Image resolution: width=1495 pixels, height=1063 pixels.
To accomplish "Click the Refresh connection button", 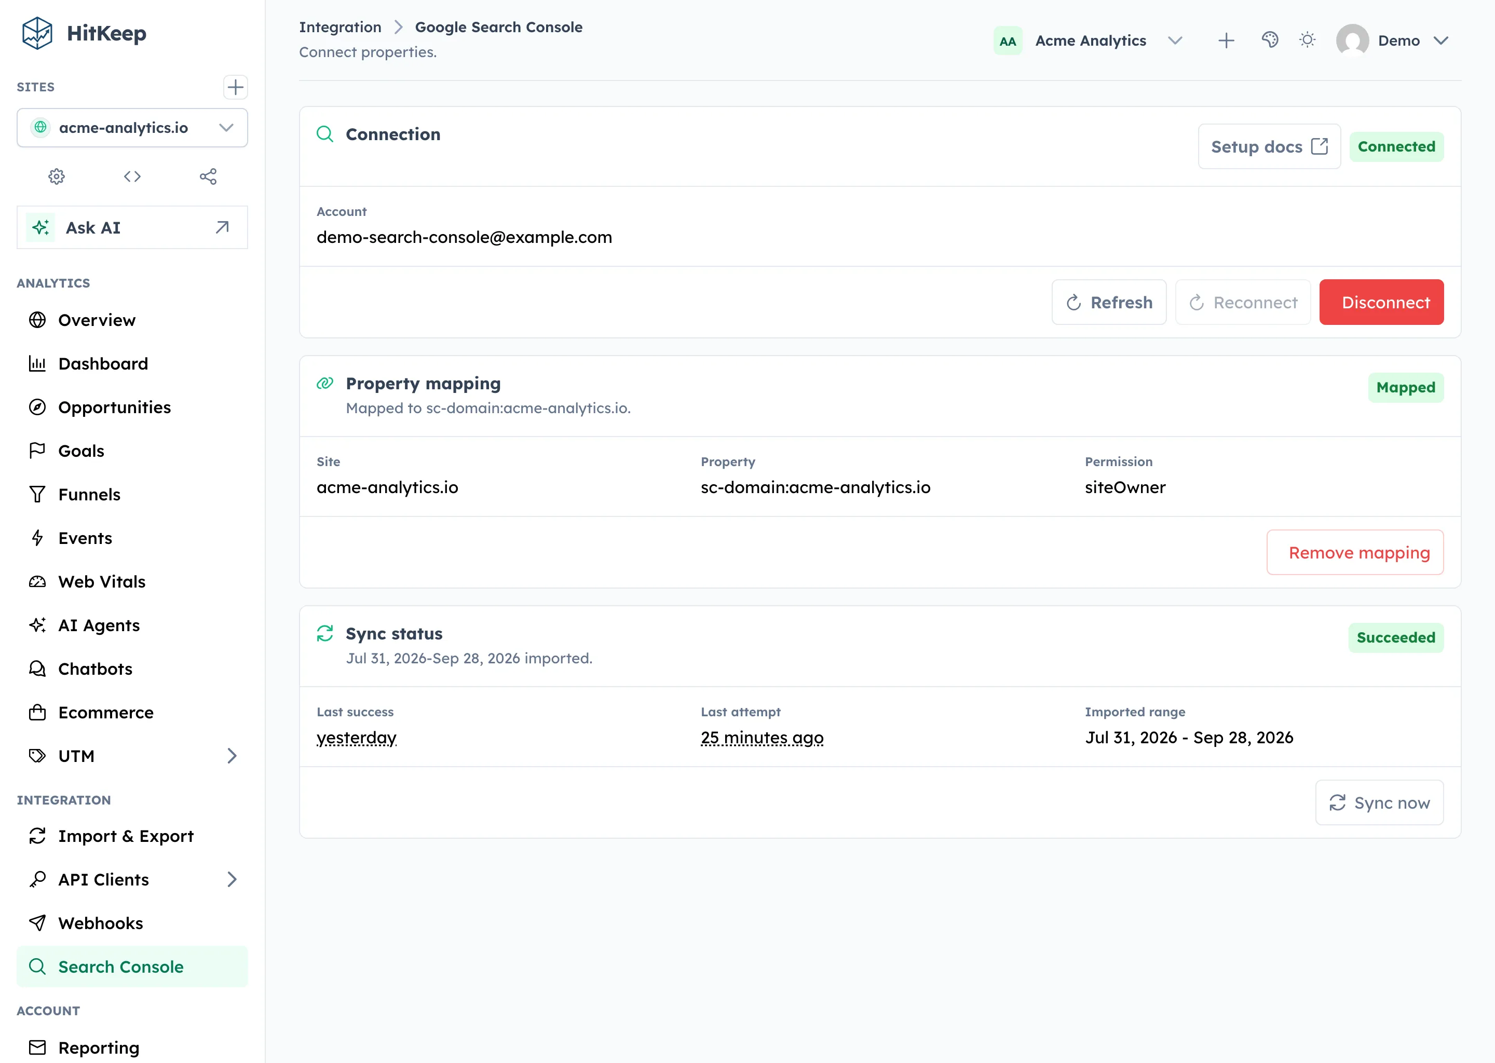I will pyautogui.click(x=1109, y=303).
